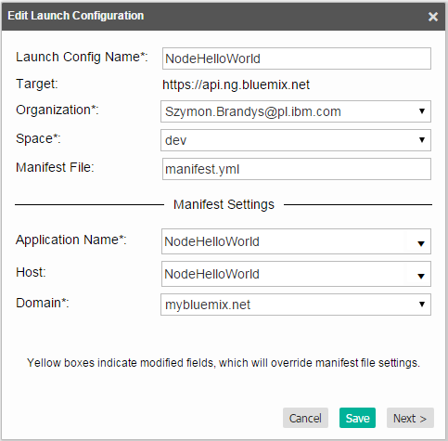Go to the Next > step
This screenshot has width=448, height=441.
(410, 418)
